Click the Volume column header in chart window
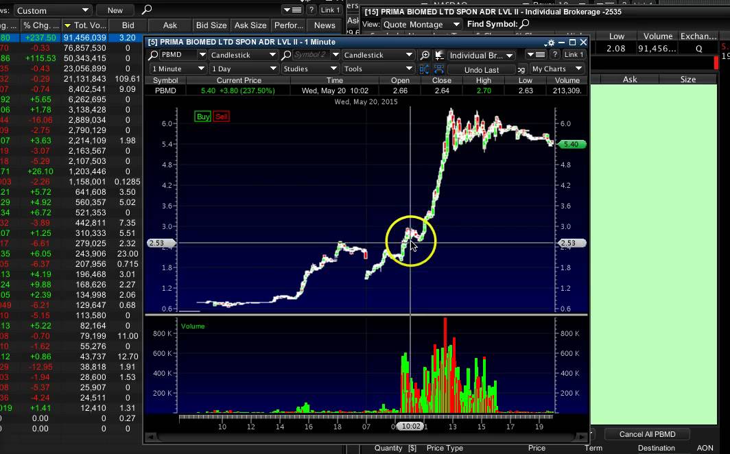 pyautogui.click(x=567, y=80)
